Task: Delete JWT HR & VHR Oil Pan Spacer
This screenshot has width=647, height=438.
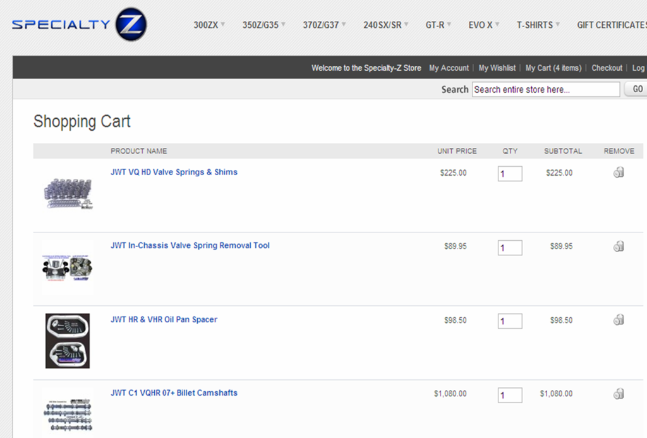Action: click(619, 320)
